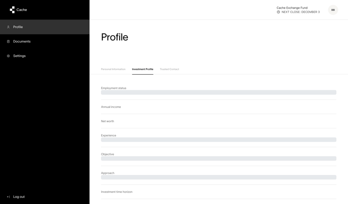The height and width of the screenshot is (204, 348).
Task: Open Settings text label in sidebar
Action: [19, 56]
